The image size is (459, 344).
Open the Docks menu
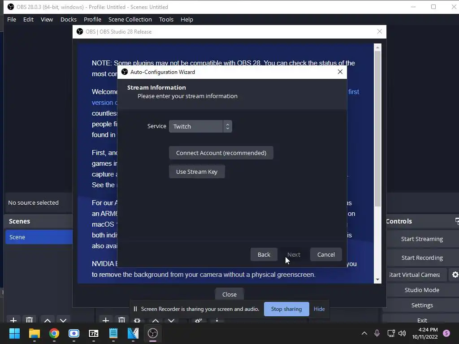(x=69, y=20)
